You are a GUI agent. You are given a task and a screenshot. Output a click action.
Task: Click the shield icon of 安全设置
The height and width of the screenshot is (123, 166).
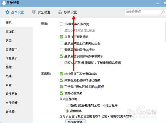(34, 12)
